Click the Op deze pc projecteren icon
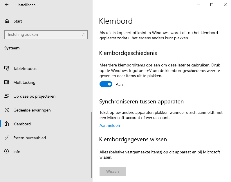Image resolution: width=231 pixels, height=182 pixels. (7, 96)
